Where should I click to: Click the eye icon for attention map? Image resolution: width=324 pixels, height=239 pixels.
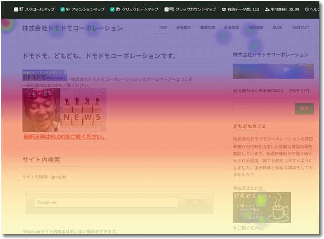(68, 9)
